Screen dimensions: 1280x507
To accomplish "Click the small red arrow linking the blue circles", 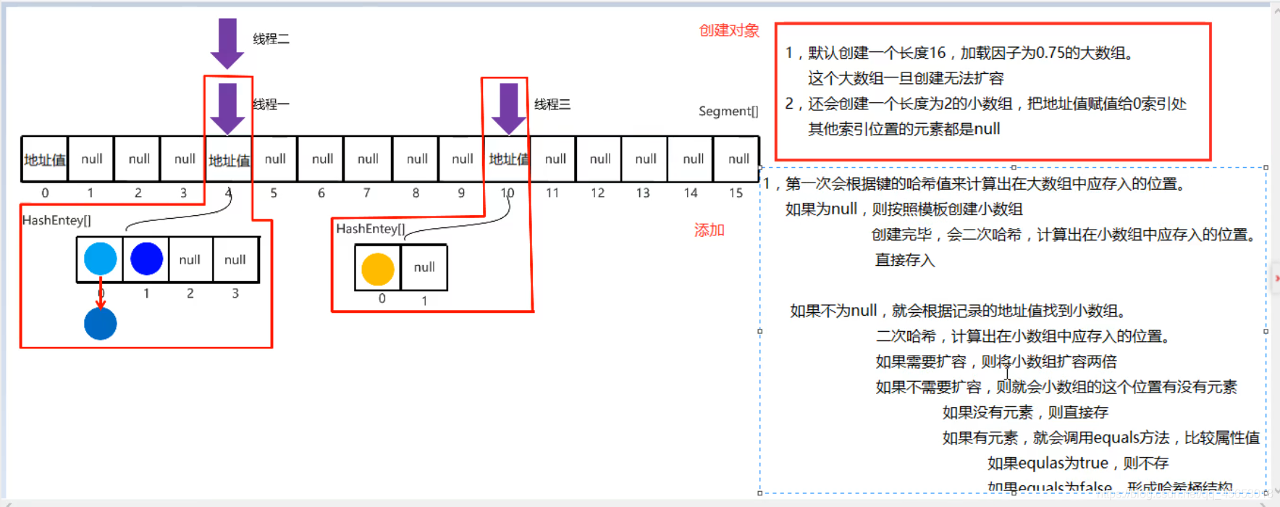I will tap(101, 293).
